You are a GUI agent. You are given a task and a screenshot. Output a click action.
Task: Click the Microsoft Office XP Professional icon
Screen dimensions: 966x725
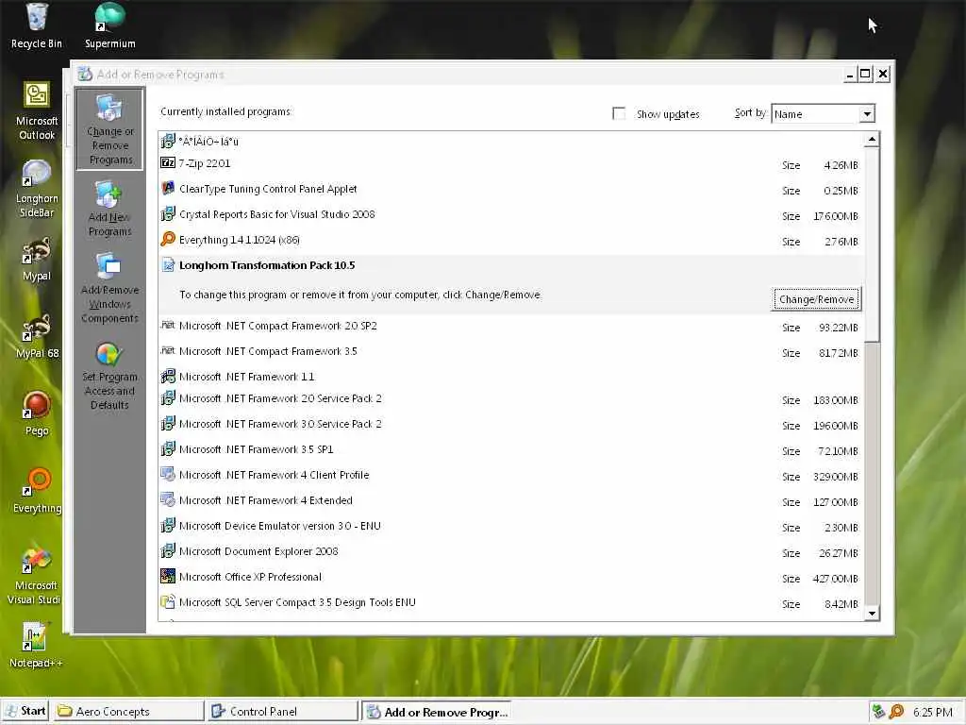click(168, 577)
